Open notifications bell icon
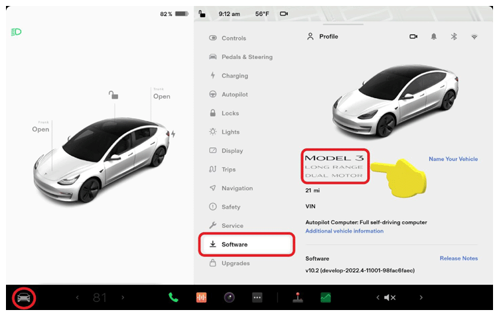Viewport: 499px width, 316px height. 434,36
